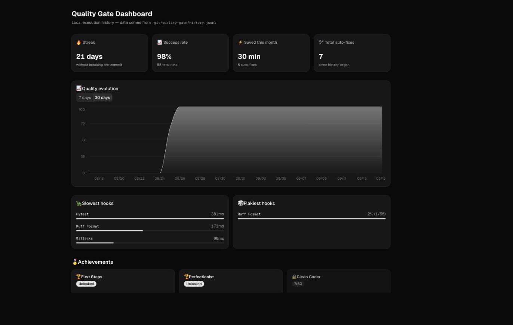Click the medal icon beside Achievements

tap(75, 262)
